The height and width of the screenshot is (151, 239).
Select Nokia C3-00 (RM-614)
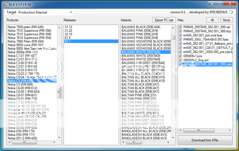coord(32,63)
